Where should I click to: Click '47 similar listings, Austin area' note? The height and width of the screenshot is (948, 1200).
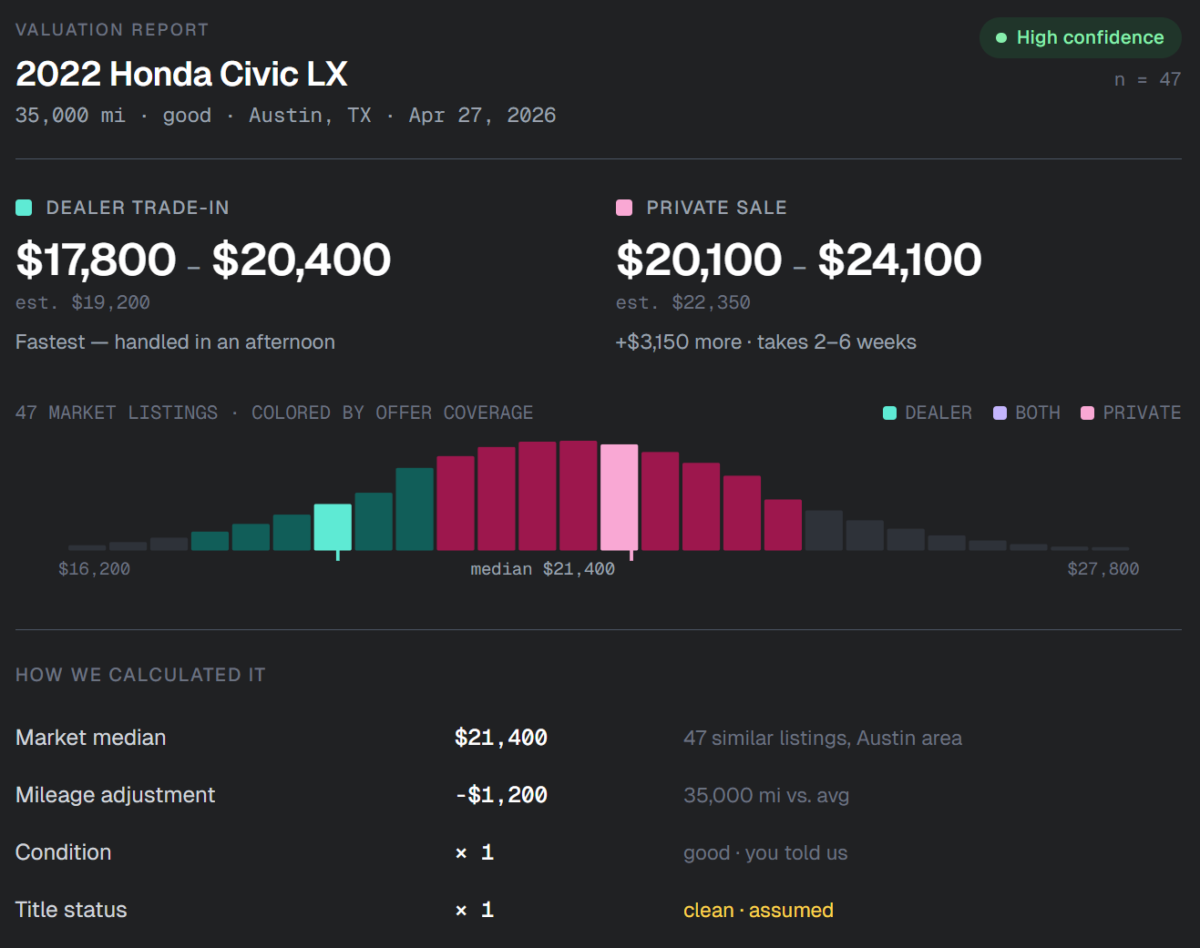823,739
